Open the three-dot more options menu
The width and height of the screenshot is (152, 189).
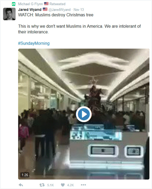(83, 185)
